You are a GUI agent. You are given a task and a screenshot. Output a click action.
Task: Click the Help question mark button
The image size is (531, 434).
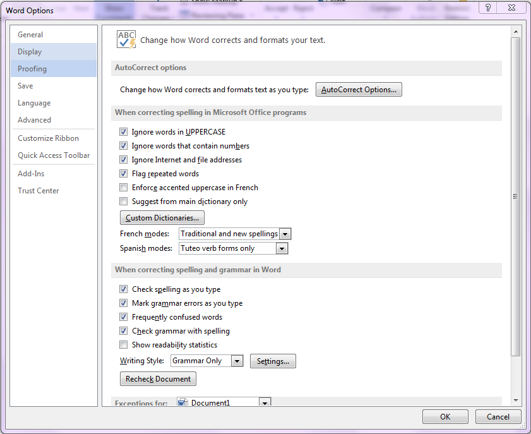(x=488, y=8)
